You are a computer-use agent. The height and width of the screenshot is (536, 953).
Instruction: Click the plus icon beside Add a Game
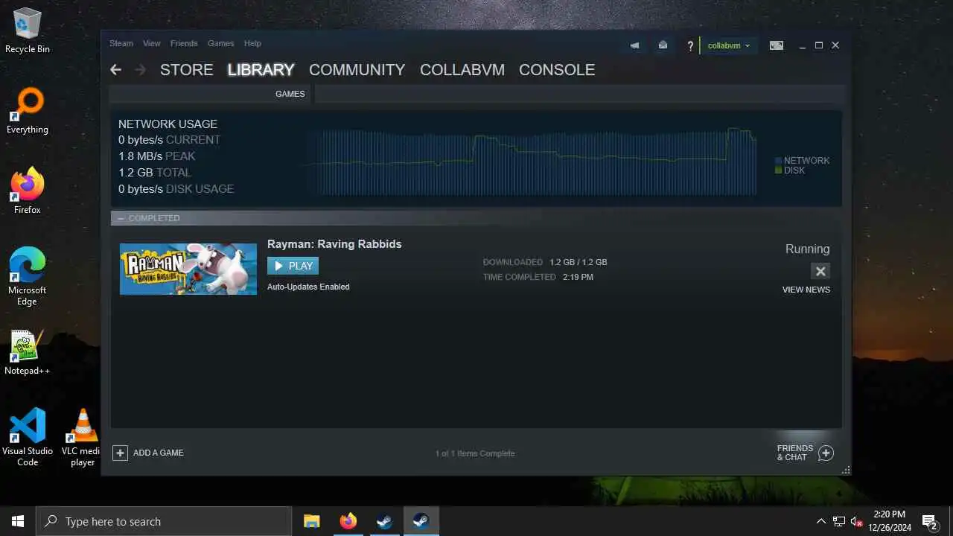[x=120, y=453]
